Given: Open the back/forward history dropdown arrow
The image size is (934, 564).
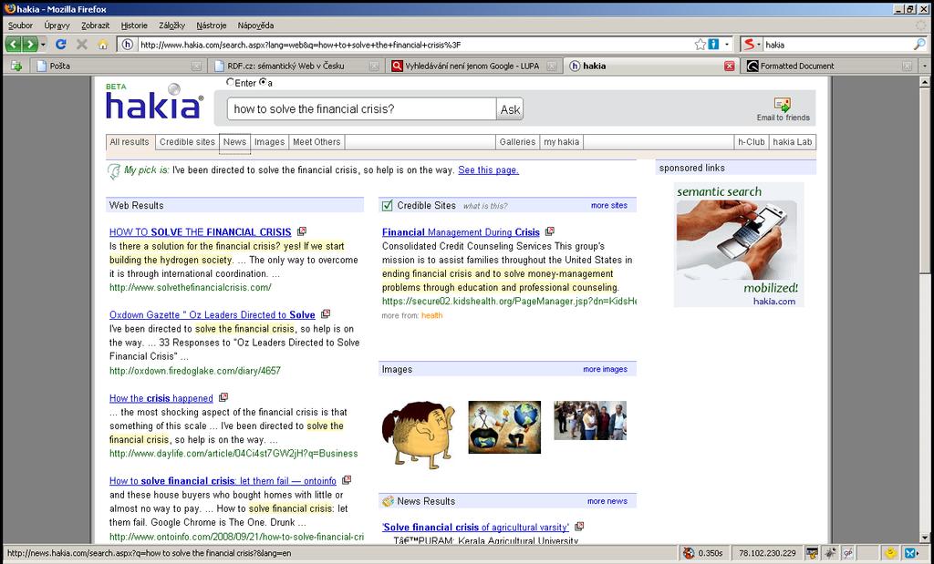Looking at the screenshot, I should click(x=44, y=45).
